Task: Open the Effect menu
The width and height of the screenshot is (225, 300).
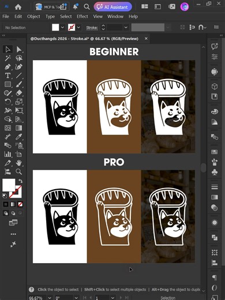Action: (82, 17)
